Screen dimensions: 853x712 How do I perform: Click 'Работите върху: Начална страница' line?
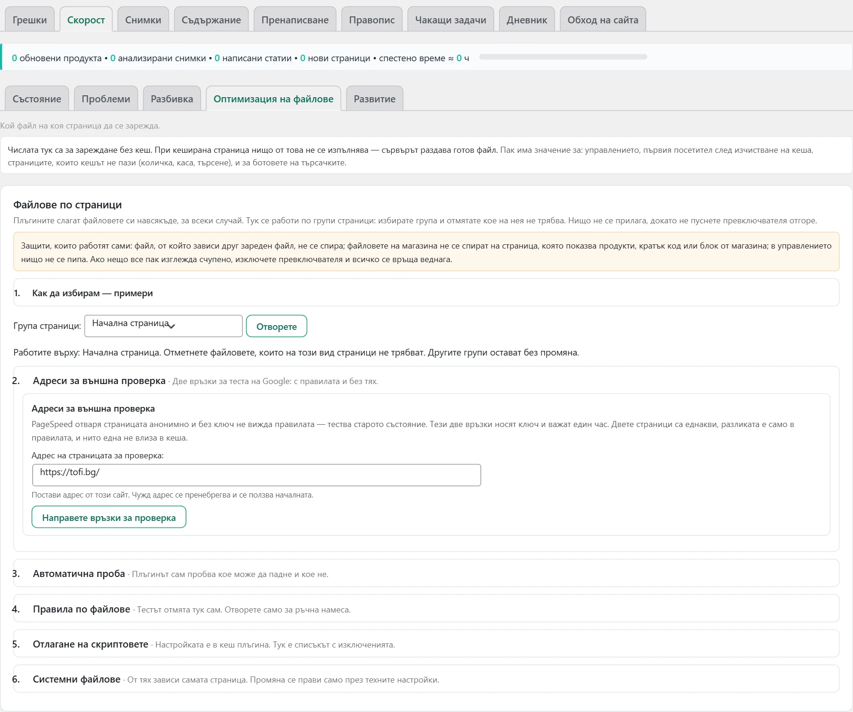pos(296,352)
